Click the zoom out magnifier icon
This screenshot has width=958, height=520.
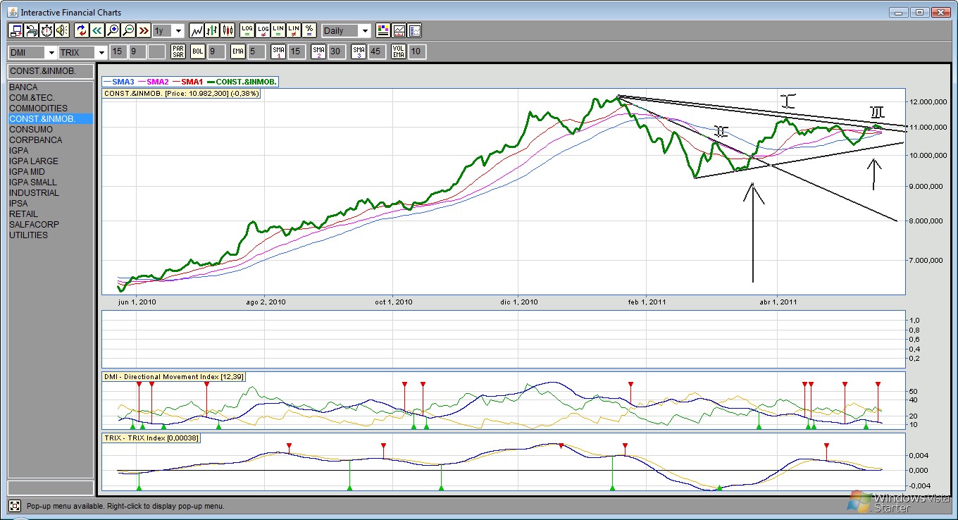(127, 30)
